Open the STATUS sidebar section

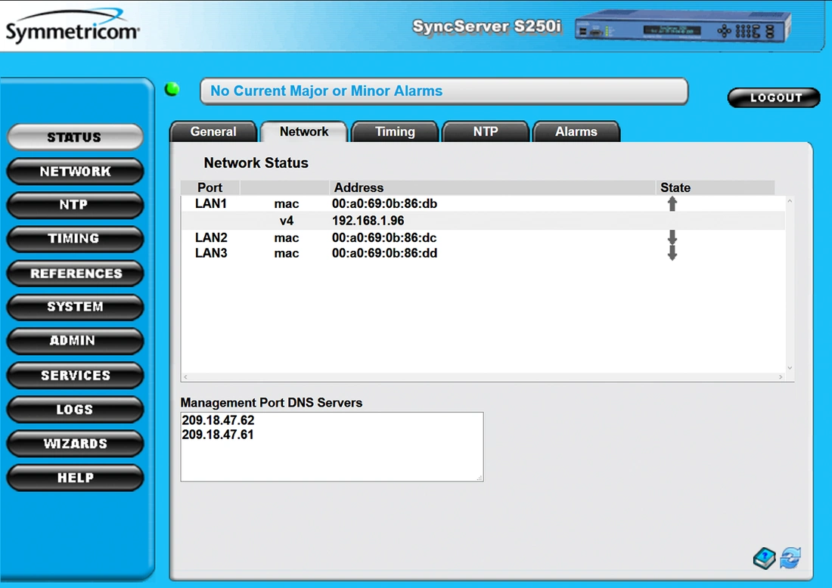pos(75,138)
